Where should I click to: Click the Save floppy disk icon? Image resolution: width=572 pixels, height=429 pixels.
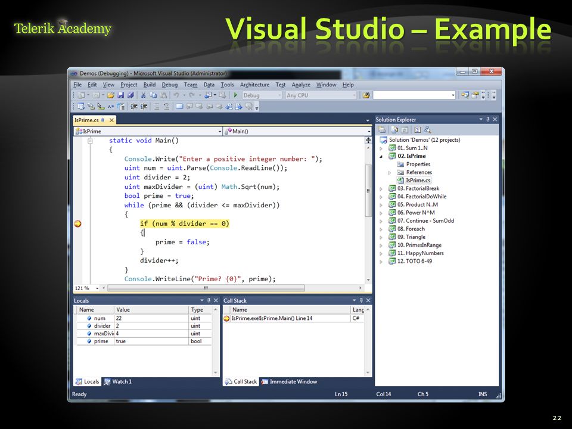pos(121,95)
